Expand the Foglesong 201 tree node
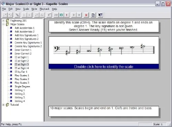 3,21
